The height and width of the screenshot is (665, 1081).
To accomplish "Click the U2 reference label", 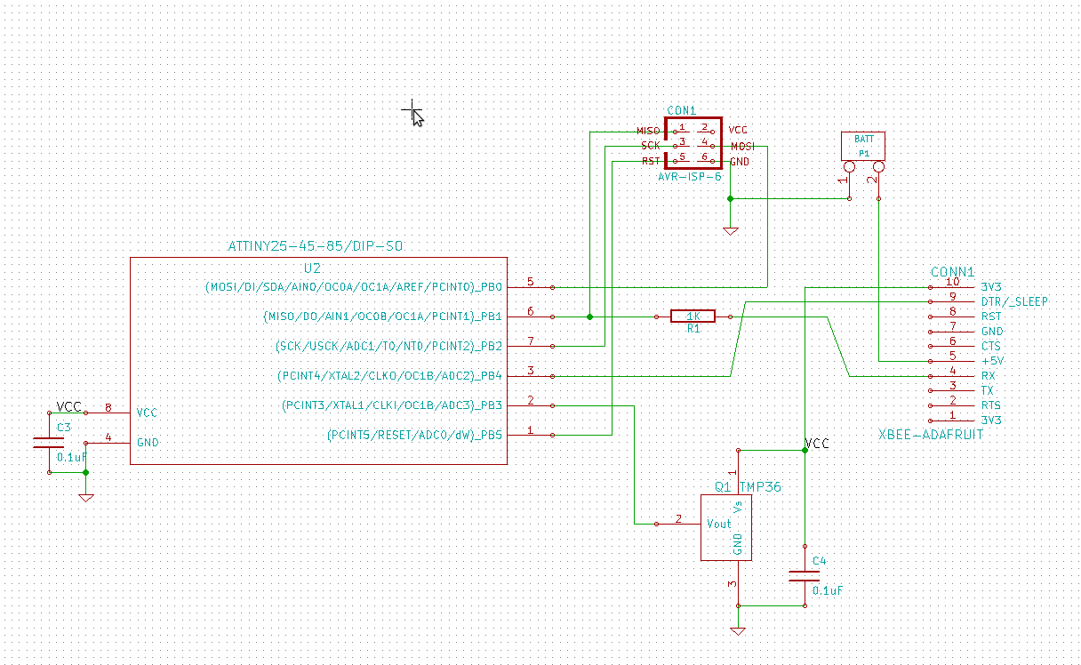I will pyautogui.click(x=312, y=268).
